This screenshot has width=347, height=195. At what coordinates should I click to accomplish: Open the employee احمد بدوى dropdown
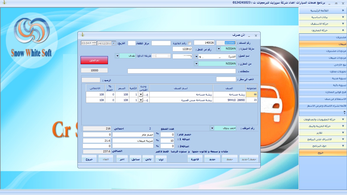point(212,128)
